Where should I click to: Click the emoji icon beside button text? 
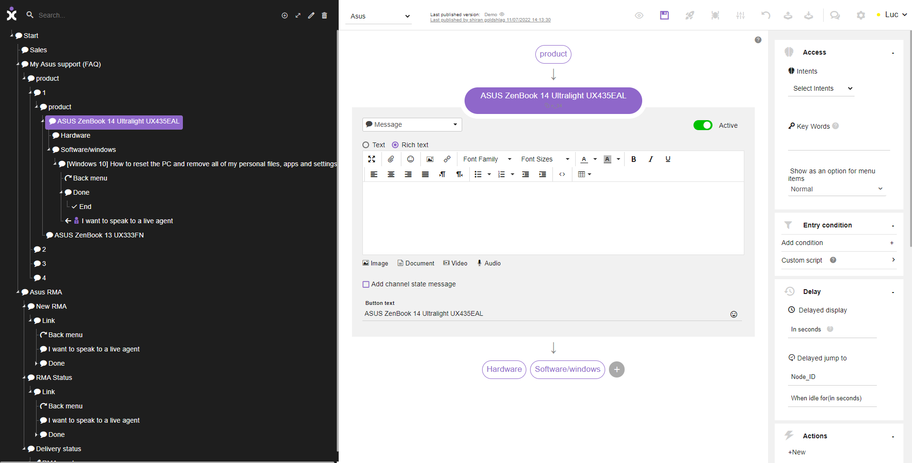click(734, 314)
